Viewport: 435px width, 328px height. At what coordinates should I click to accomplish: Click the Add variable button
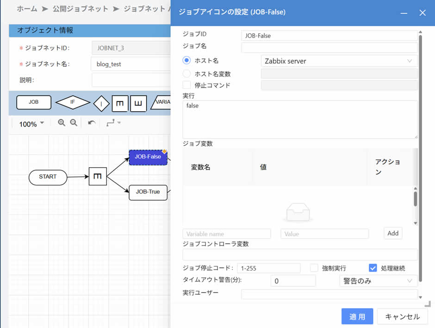pos(393,233)
